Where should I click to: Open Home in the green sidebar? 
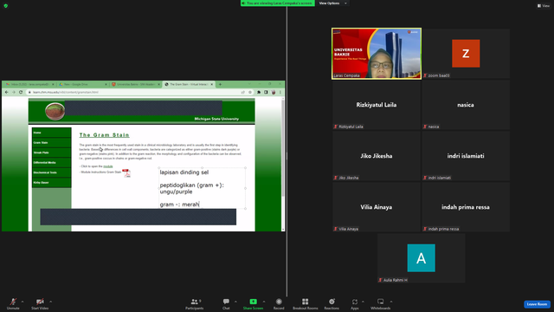point(52,133)
